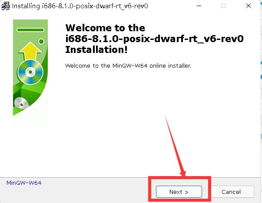Click the 'Welcome to the MinGW-W64 online installer.' text

click(128, 66)
